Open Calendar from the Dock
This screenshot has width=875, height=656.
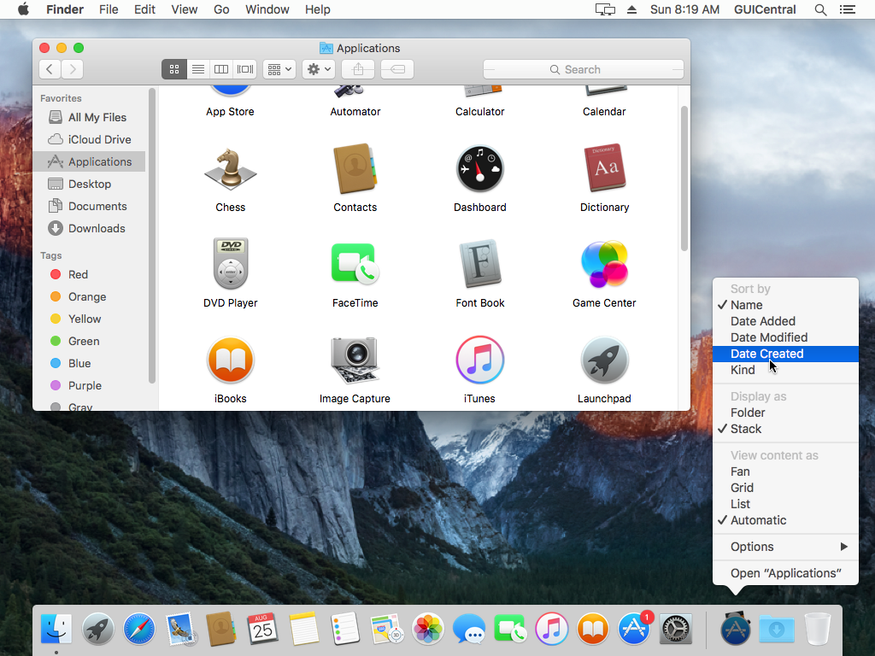point(263,630)
